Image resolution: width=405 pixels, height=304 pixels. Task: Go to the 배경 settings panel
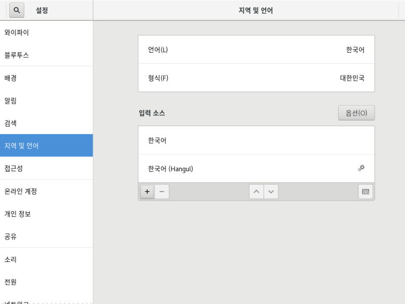point(47,78)
